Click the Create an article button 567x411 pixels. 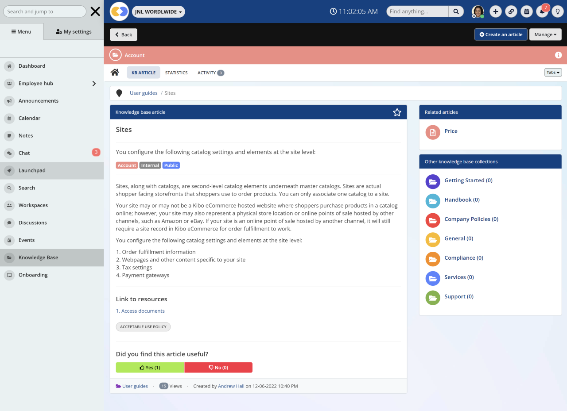click(501, 34)
